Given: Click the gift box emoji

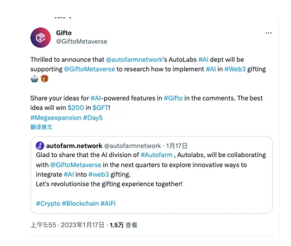Looking at the screenshot, I should (44, 79).
